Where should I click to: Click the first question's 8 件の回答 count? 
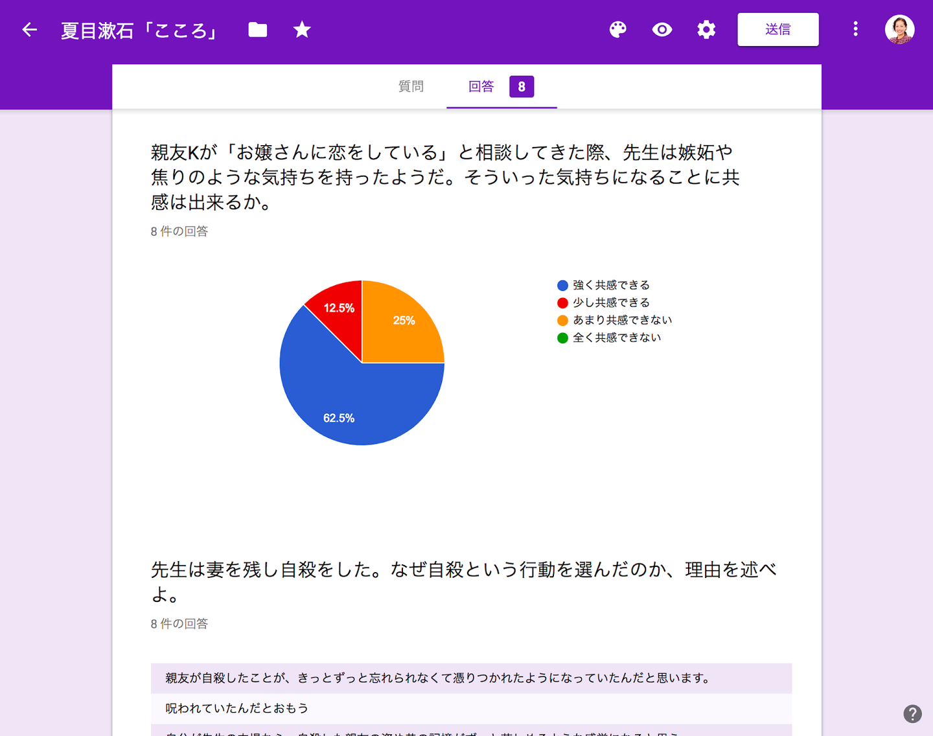179,231
